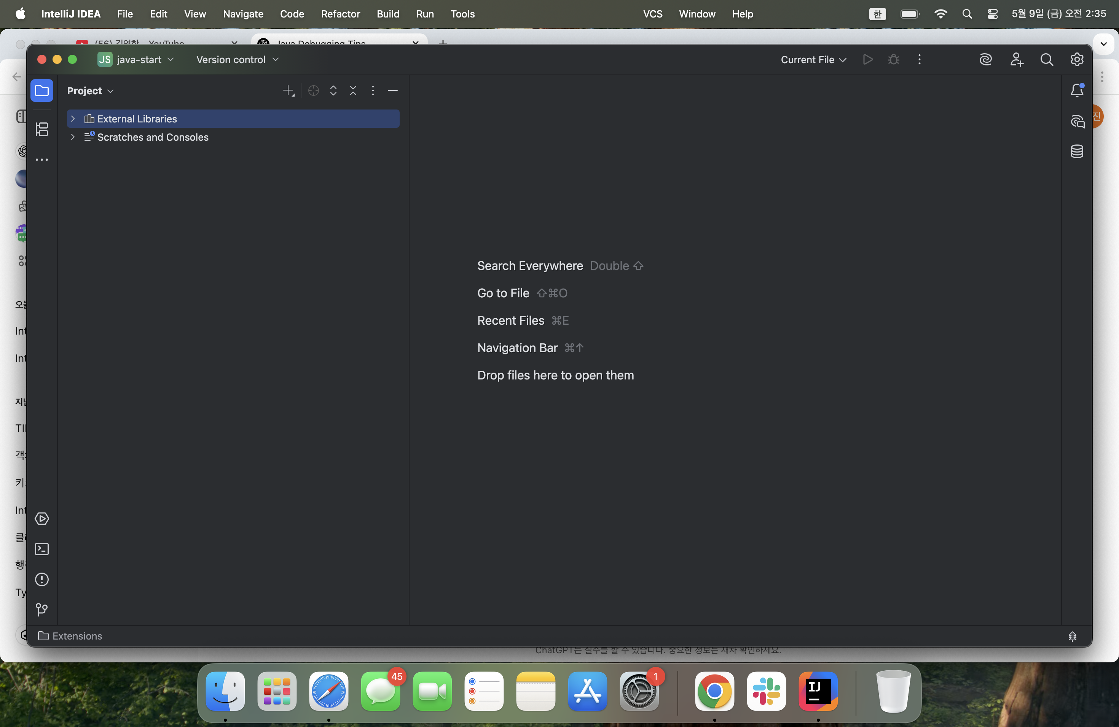The height and width of the screenshot is (727, 1119).
Task: Open Finder from the Dock
Action: pyautogui.click(x=225, y=691)
